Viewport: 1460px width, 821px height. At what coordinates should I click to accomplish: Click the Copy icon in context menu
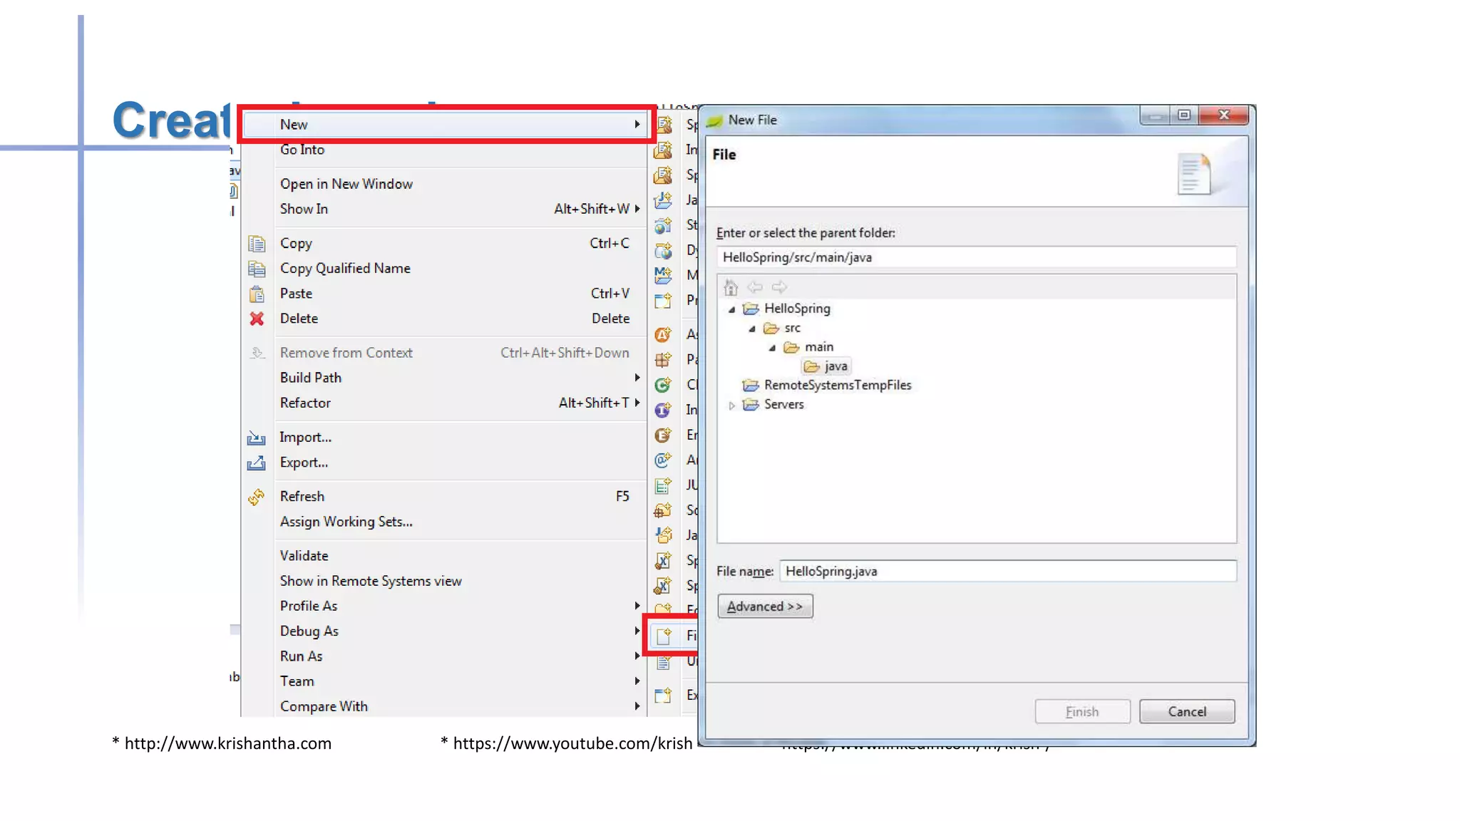pos(257,244)
